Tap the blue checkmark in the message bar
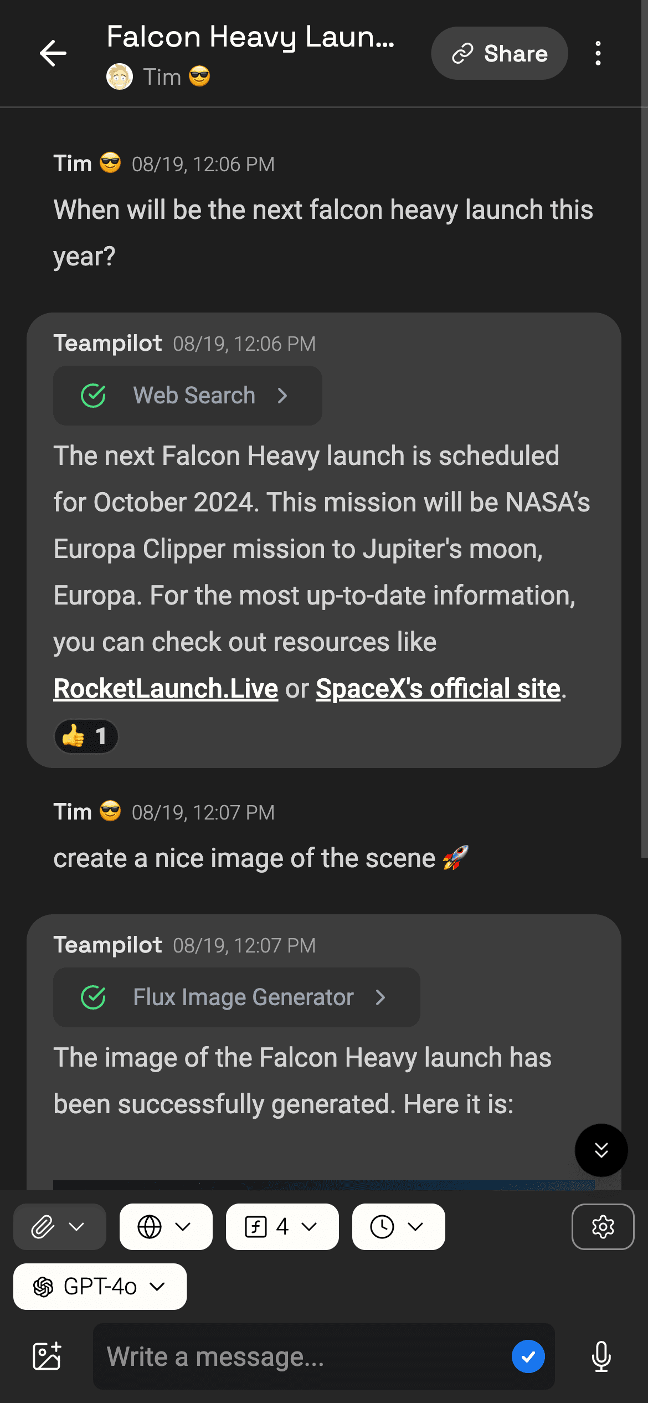Image resolution: width=648 pixels, height=1403 pixels. (529, 1356)
